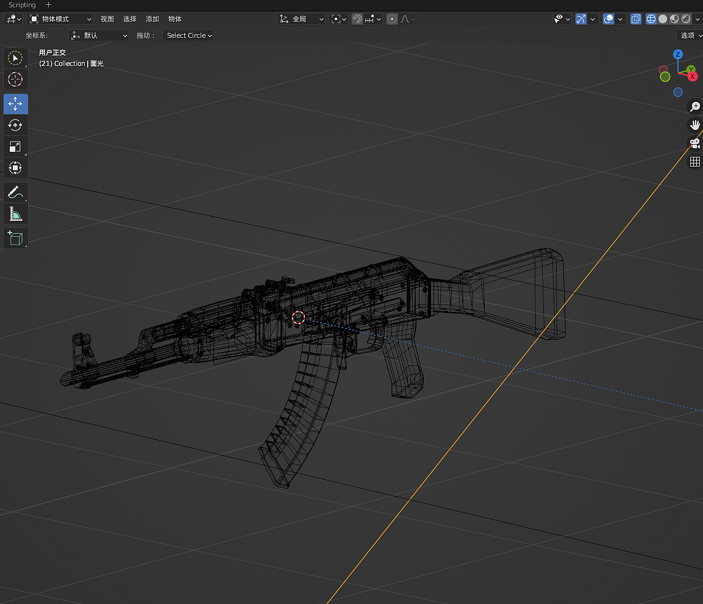Viewport: 703px width, 604px height.
Task: Toggle show overlays button
Action: pyautogui.click(x=608, y=19)
